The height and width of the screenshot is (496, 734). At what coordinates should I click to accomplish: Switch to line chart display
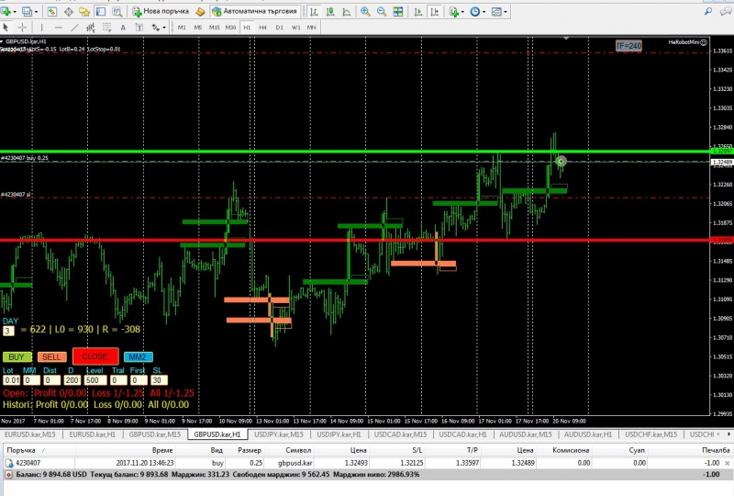click(347, 11)
